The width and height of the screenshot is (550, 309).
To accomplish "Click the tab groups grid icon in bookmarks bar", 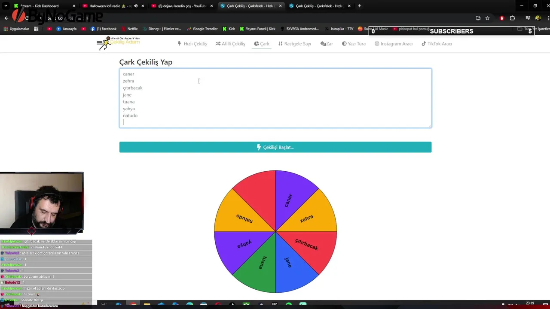I will [x=36, y=29].
